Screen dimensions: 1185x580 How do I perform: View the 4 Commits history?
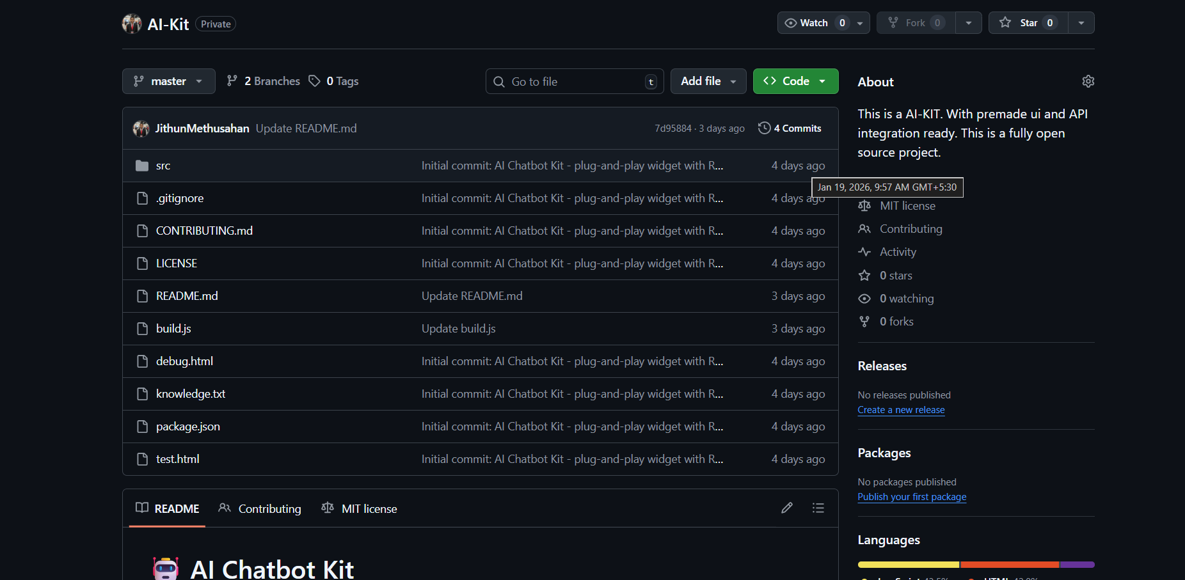coord(790,128)
